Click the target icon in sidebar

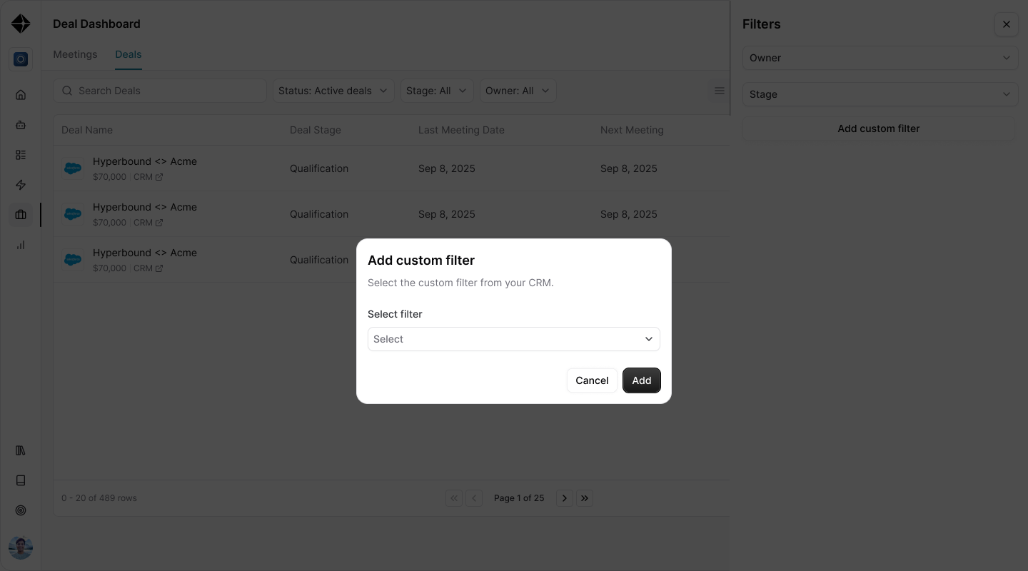(x=21, y=510)
